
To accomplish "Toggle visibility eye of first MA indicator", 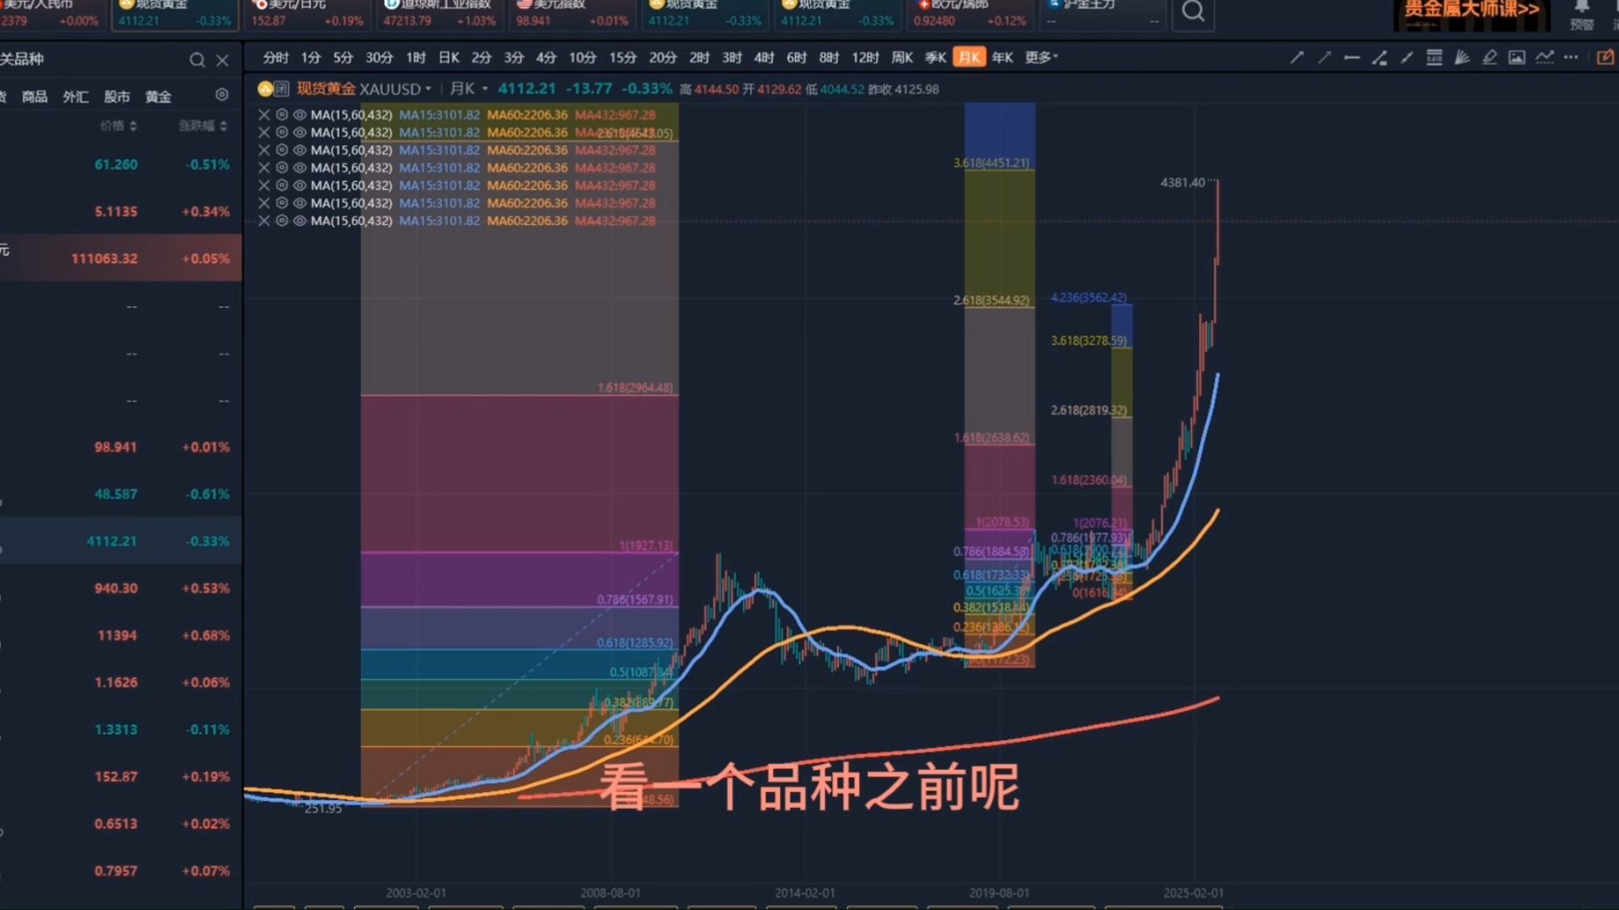I will (299, 115).
